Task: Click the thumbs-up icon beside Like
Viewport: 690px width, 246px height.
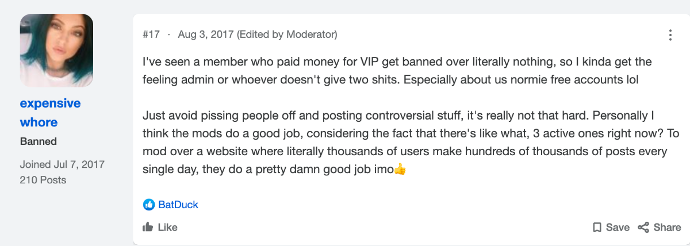Action: tap(148, 227)
